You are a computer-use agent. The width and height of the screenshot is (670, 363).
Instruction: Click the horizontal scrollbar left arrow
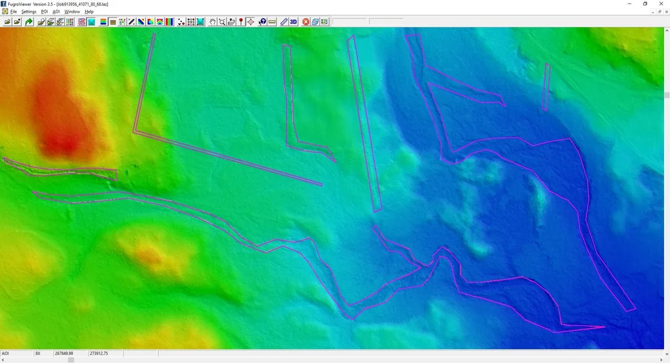3,360
